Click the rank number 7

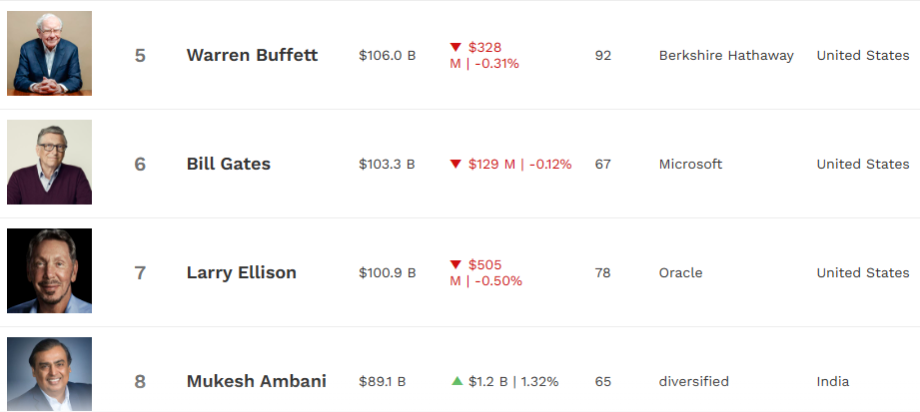tap(140, 273)
